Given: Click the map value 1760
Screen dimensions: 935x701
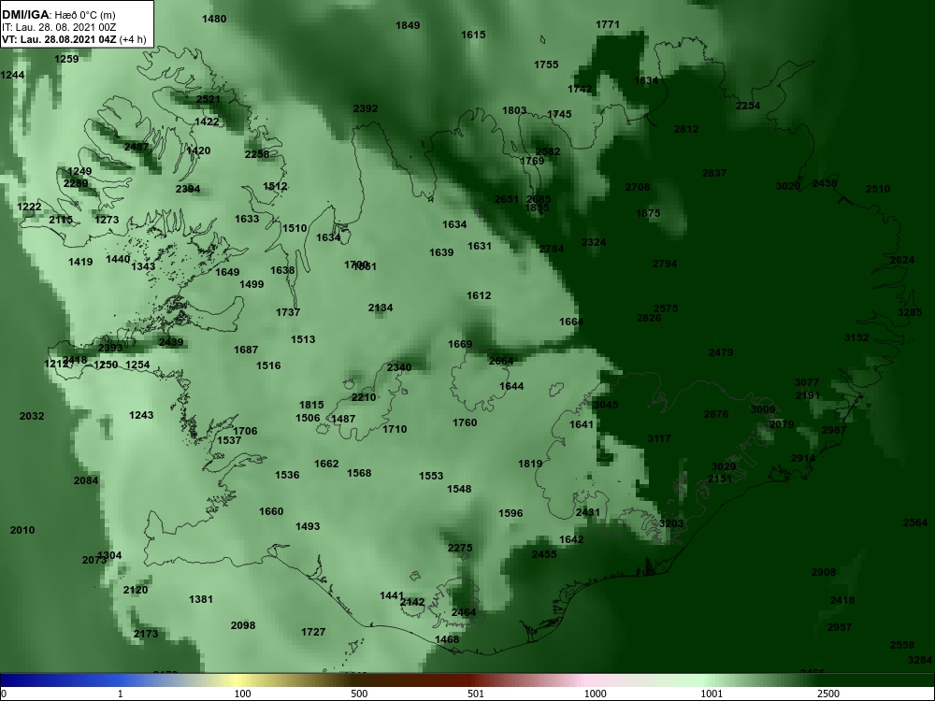Looking at the screenshot, I should click(465, 422).
